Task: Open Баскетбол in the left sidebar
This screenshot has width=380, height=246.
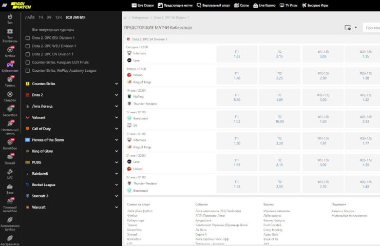Action: (x=10, y=110)
